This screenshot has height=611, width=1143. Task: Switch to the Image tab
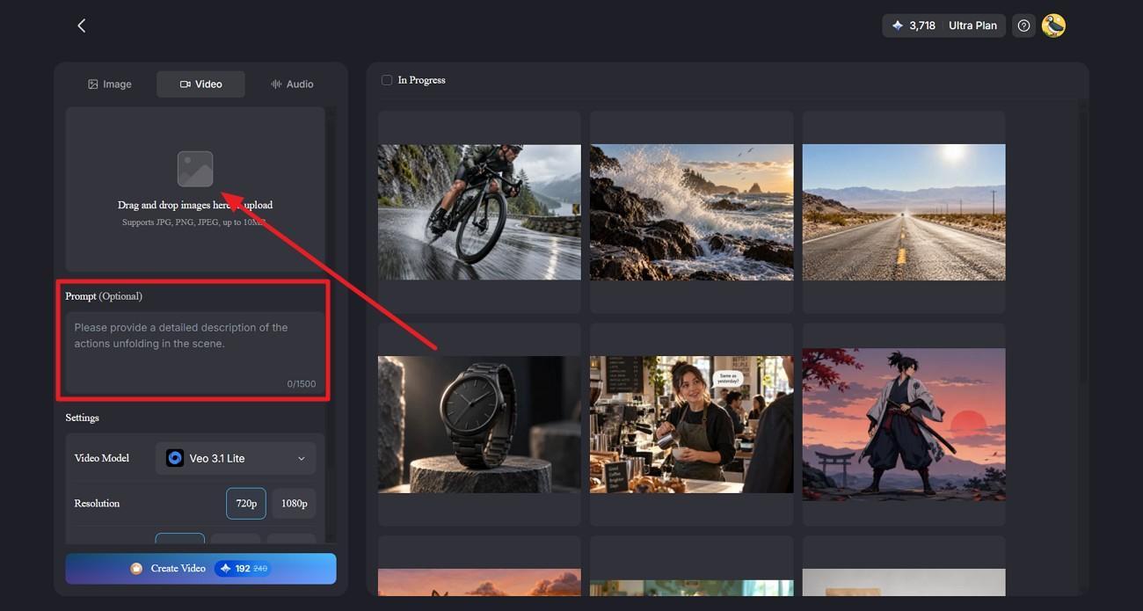tap(110, 84)
